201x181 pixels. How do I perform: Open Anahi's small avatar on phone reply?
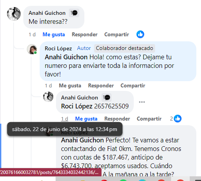click(48, 97)
